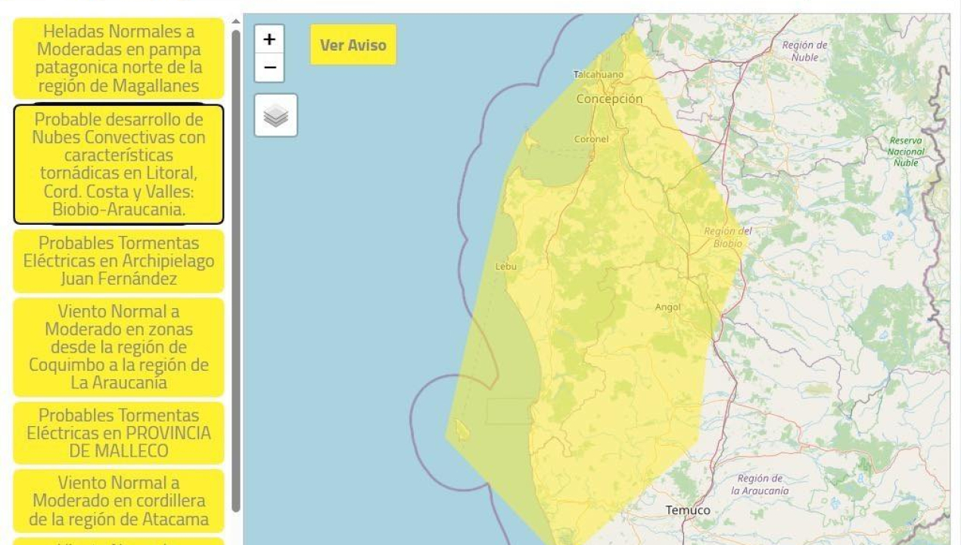Click the Lebu label on the coast
The image size is (961, 545).
pos(505,266)
